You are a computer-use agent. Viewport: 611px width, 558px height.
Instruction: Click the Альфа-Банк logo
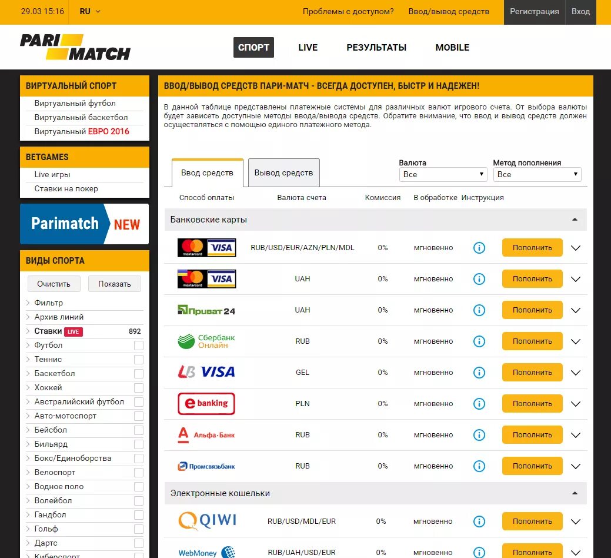pyautogui.click(x=206, y=435)
